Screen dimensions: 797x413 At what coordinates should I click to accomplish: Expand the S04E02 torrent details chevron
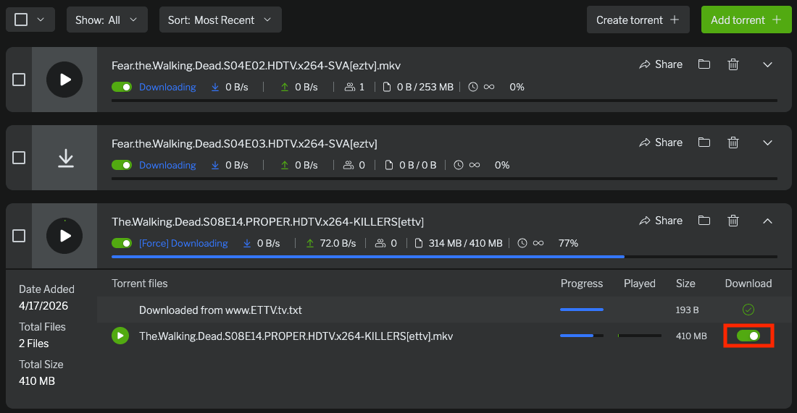pyautogui.click(x=768, y=64)
